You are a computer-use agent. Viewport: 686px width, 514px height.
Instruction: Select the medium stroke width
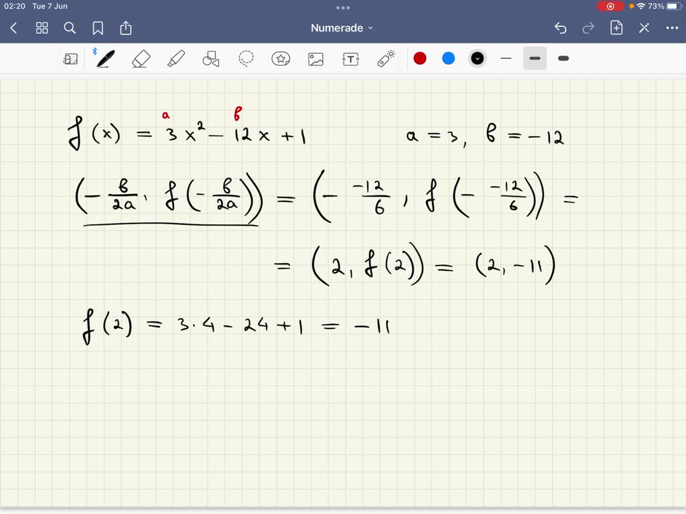[x=535, y=59]
